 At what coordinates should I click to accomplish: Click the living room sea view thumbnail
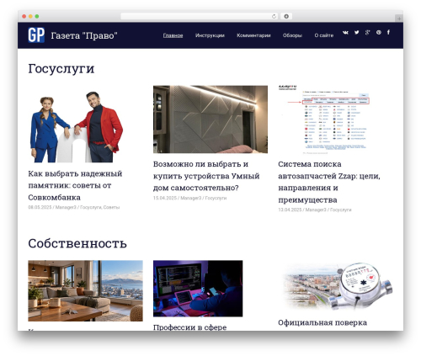coord(85,290)
